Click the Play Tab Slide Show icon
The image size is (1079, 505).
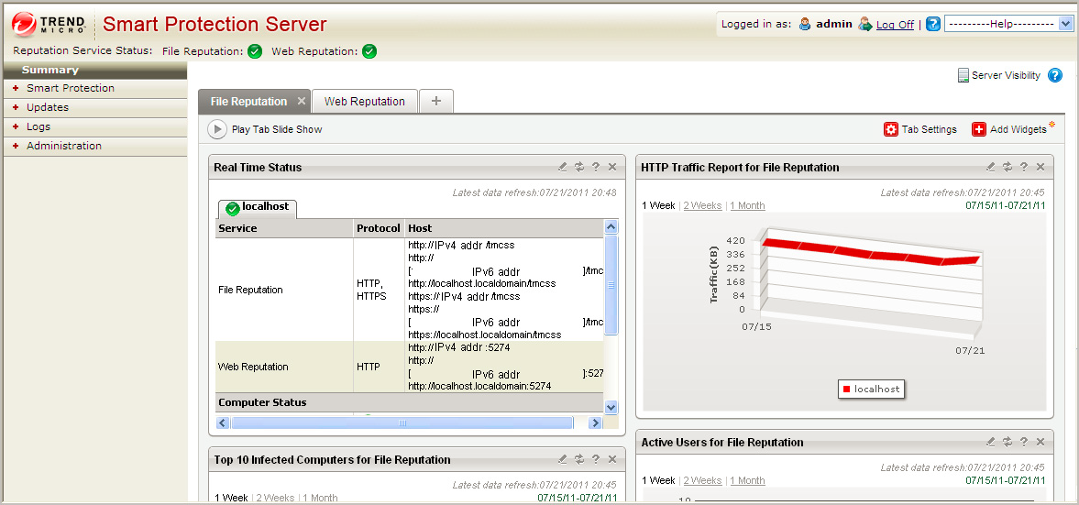217,129
